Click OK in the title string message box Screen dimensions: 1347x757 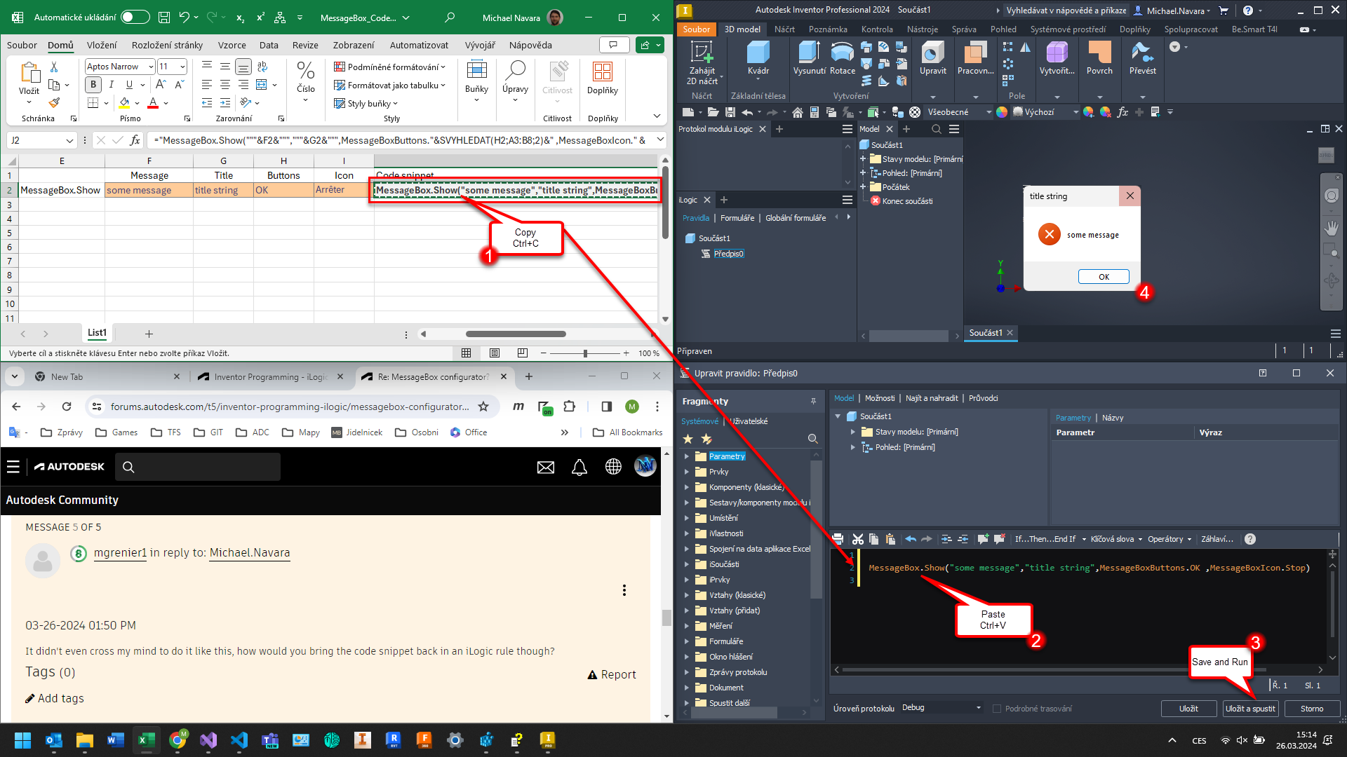[x=1103, y=276]
